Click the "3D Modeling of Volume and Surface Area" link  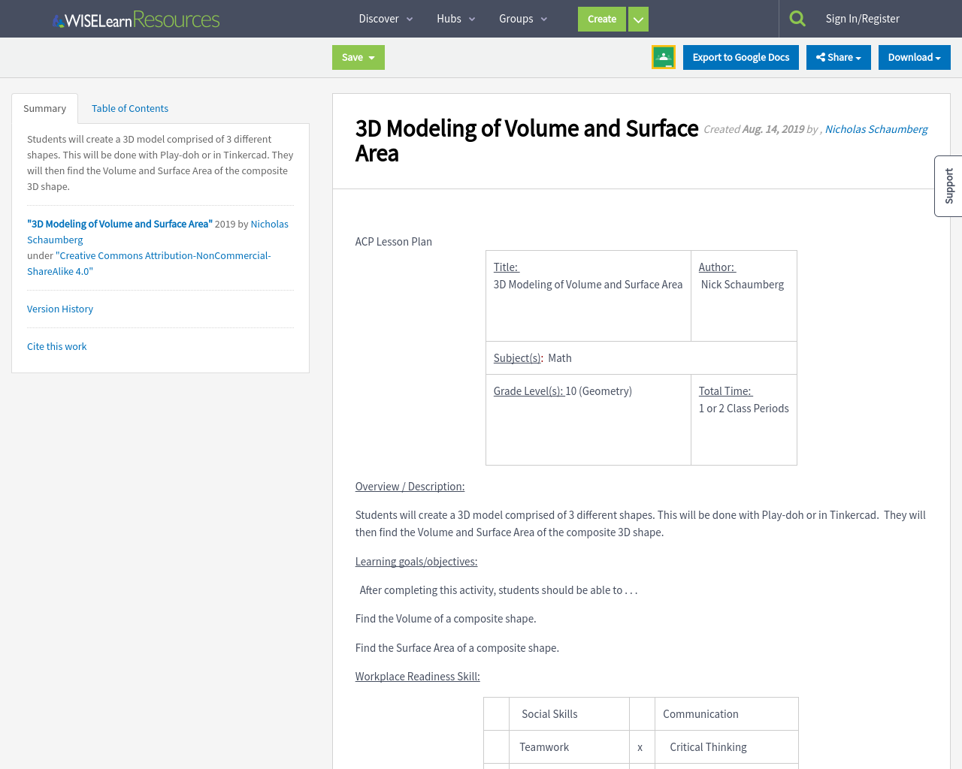pyautogui.click(x=119, y=223)
